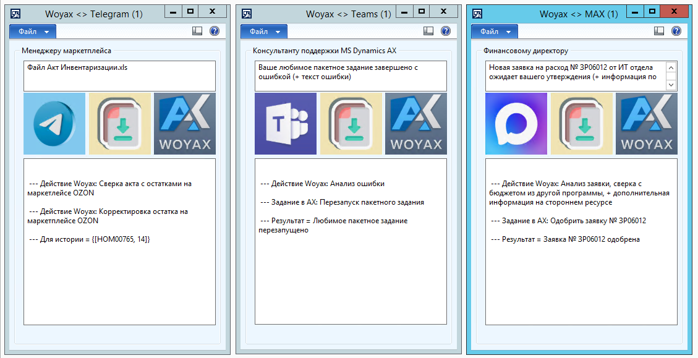Click line 'Для истории = {[НОМ00765, 14]}'
This screenshot has height=358, width=698.
click(89, 239)
